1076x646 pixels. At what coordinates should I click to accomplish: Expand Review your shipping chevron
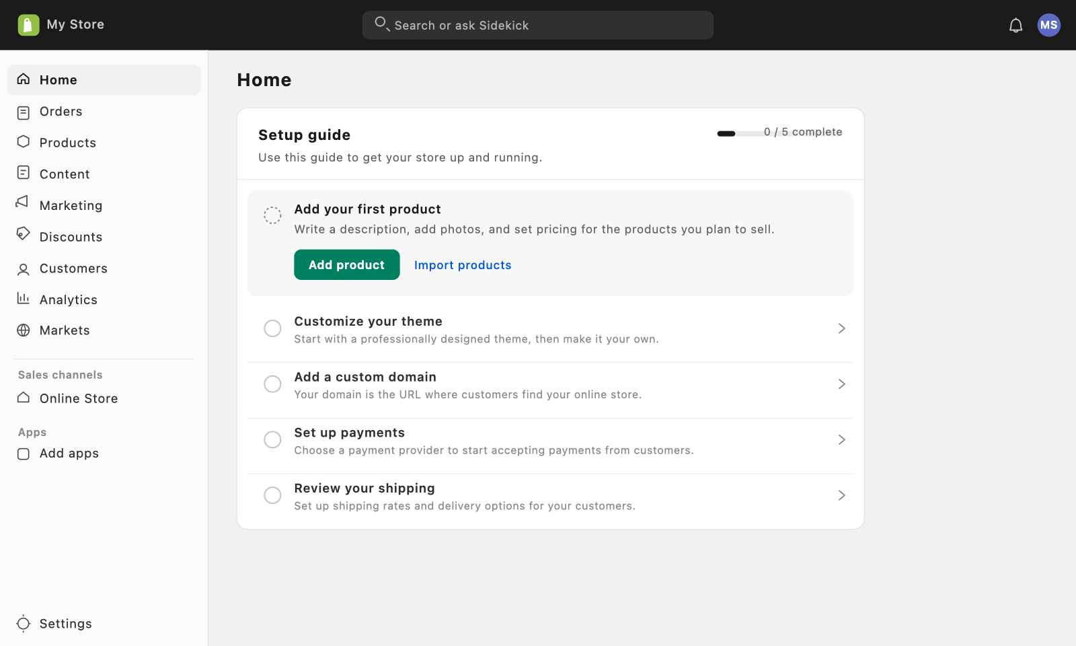841,495
